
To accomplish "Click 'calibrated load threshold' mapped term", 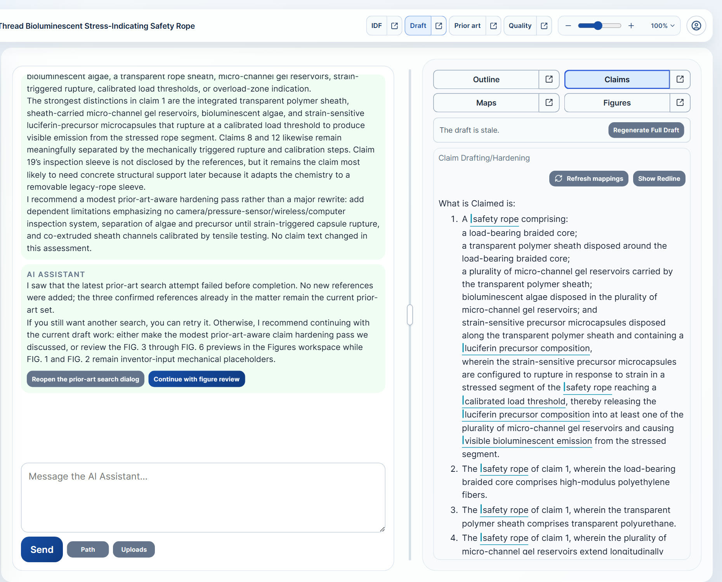I will 514,401.
